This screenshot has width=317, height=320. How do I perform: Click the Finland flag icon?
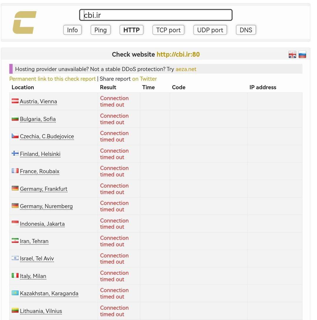[15, 153]
